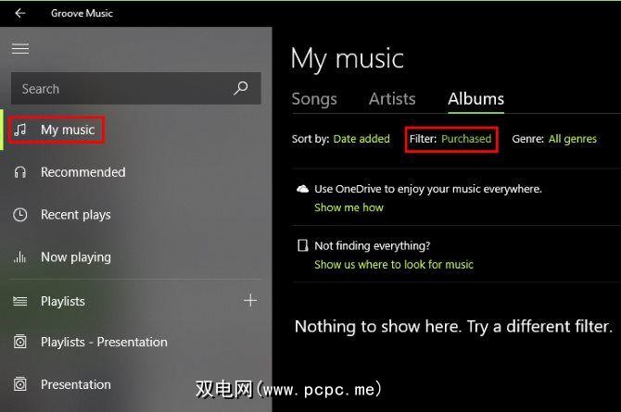
Task: Open My music in the sidebar
Action: (136, 130)
